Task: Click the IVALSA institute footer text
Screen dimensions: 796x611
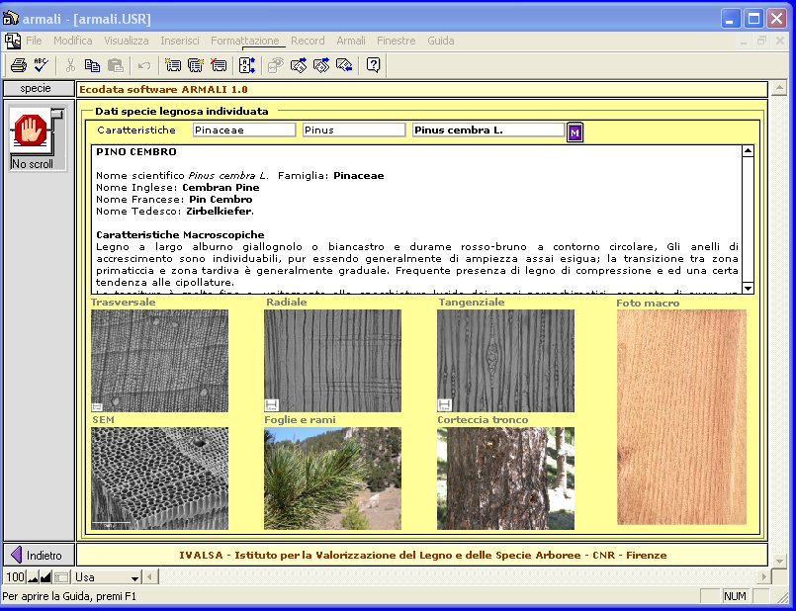Action: click(423, 556)
